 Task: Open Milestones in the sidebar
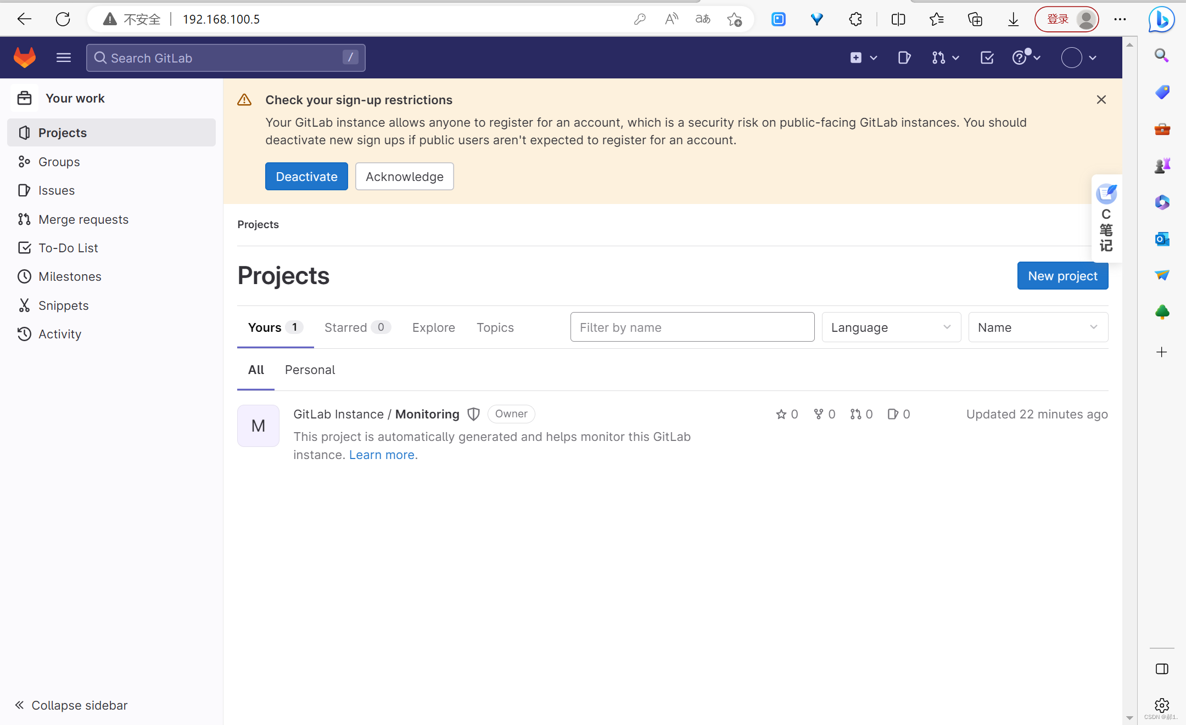[x=70, y=276]
